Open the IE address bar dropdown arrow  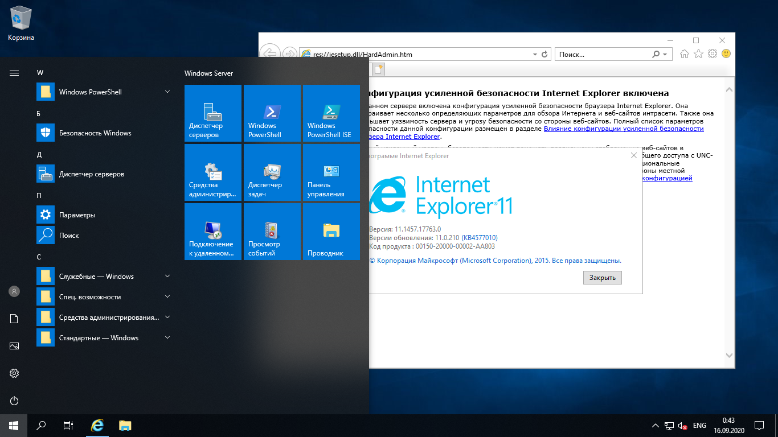(x=535, y=55)
